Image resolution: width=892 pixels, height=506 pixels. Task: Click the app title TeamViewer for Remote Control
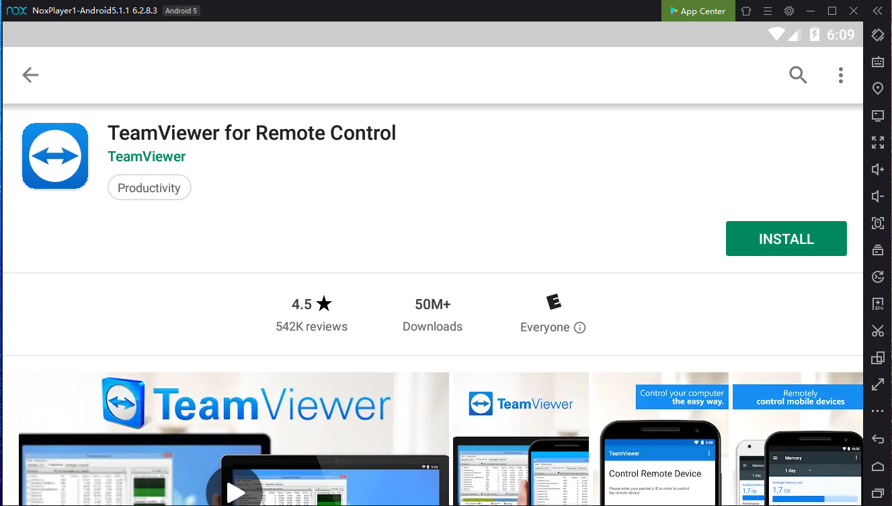pyautogui.click(x=252, y=132)
